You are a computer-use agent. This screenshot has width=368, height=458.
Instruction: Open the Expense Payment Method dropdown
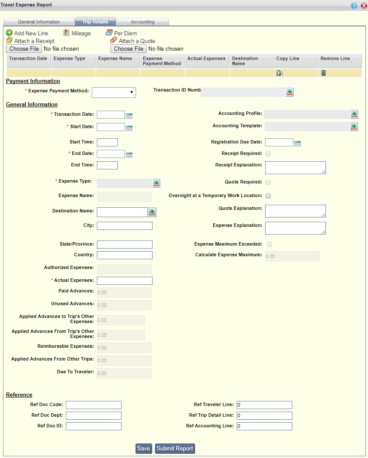coord(114,92)
